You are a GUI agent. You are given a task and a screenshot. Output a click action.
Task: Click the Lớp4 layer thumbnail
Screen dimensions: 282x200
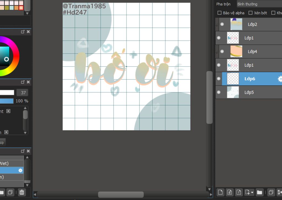click(x=236, y=51)
